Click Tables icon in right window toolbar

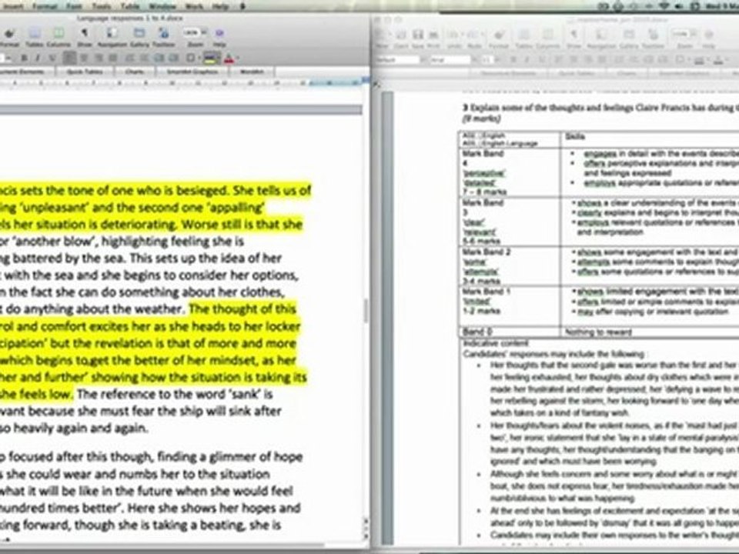[x=523, y=35]
